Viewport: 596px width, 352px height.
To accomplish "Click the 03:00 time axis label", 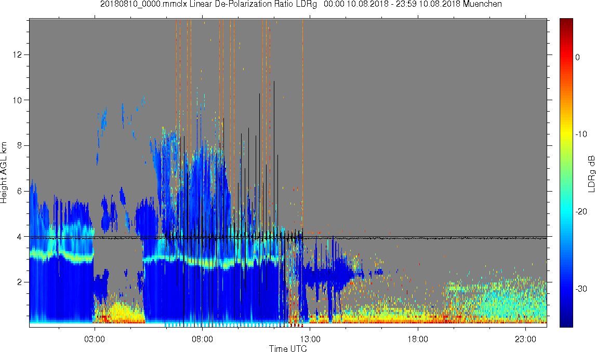I will tap(94, 339).
